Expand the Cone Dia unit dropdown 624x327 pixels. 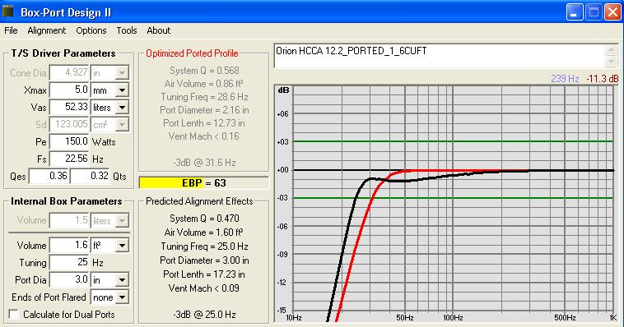click(x=122, y=73)
